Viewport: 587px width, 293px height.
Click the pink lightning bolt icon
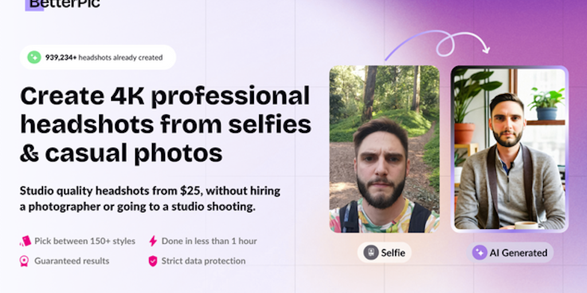pyautogui.click(x=152, y=241)
